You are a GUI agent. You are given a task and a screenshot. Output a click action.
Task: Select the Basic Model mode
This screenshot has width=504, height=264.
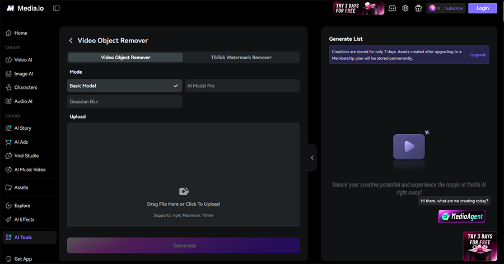click(125, 86)
